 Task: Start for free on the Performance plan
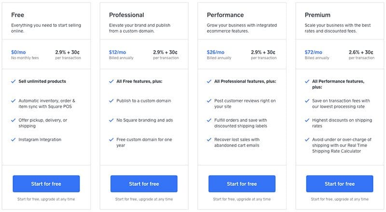242,184
